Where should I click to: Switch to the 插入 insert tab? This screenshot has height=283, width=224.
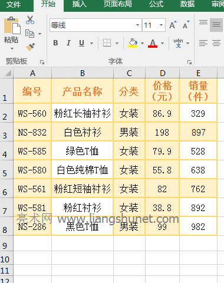80,4
